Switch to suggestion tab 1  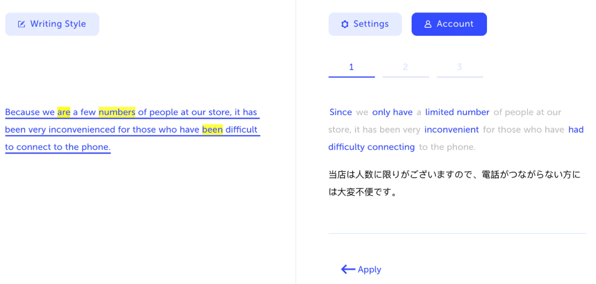click(x=351, y=67)
